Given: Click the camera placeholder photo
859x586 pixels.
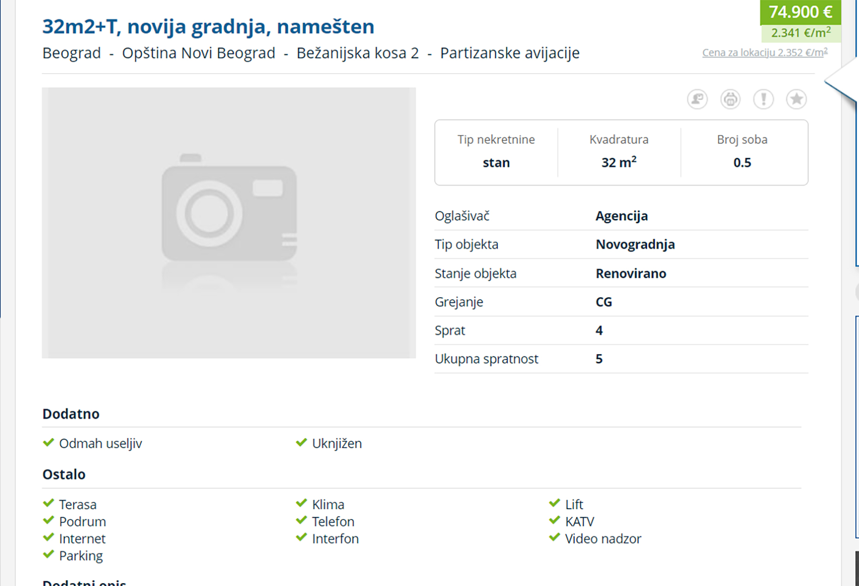Looking at the screenshot, I should click(x=229, y=222).
